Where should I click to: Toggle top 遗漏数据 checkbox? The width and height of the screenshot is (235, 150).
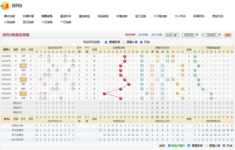tap(106, 42)
